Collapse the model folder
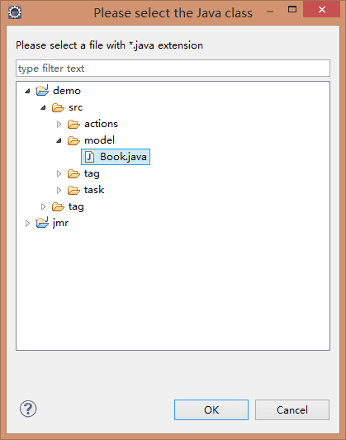This screenshot has height=440, width=346. pos(59,140)
